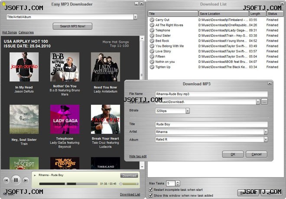The width and height of the screenshot is (286, 199).
Task: Sort Download List by Title column
Action: pos(173,14)
